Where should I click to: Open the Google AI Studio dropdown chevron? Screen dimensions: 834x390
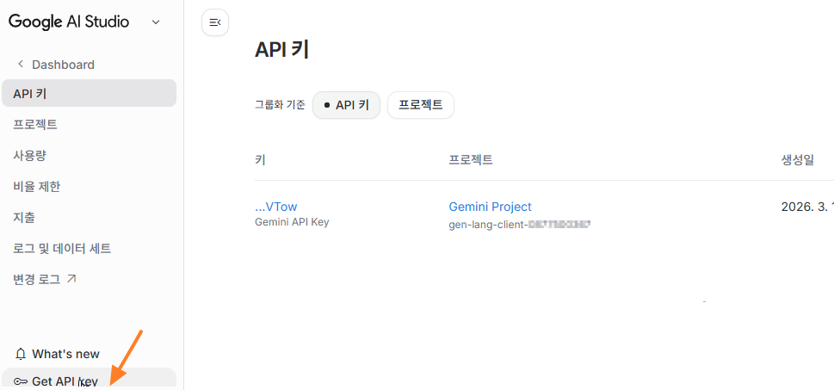tap(156, 22)
